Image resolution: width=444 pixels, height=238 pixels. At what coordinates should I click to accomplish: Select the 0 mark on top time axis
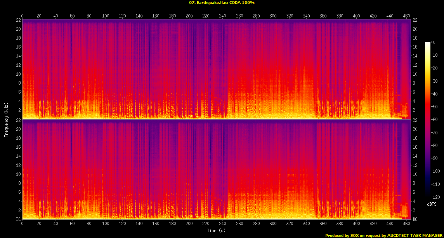click(x=23, y=16)
